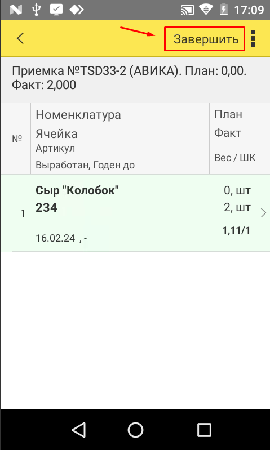Tap Android back navigation triangle
Screen dimensions: 270x450
point(78,430)
